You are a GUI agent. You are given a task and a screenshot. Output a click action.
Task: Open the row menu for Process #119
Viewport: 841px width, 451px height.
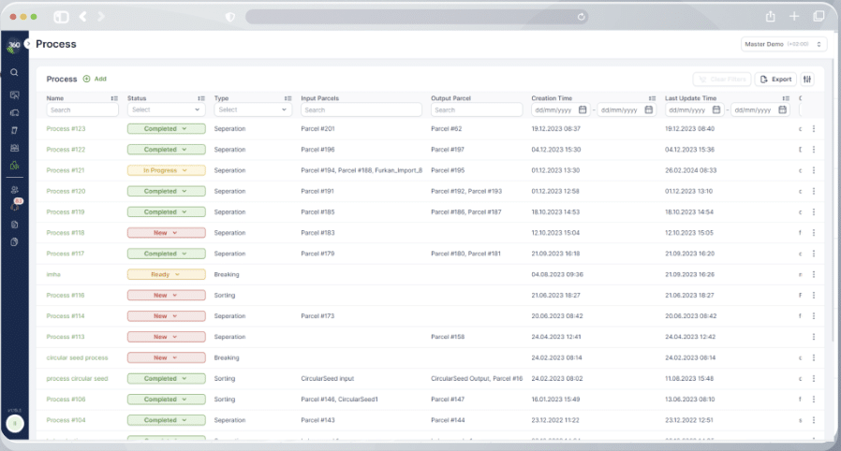pyautogui.click(x=813, y=212)
